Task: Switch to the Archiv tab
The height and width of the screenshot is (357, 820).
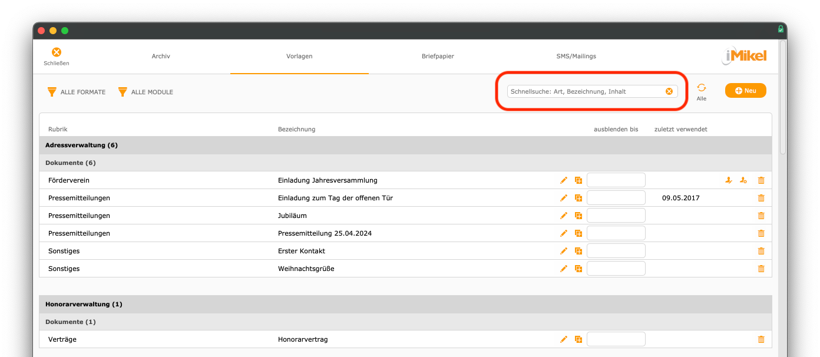Action: point(161,57)
